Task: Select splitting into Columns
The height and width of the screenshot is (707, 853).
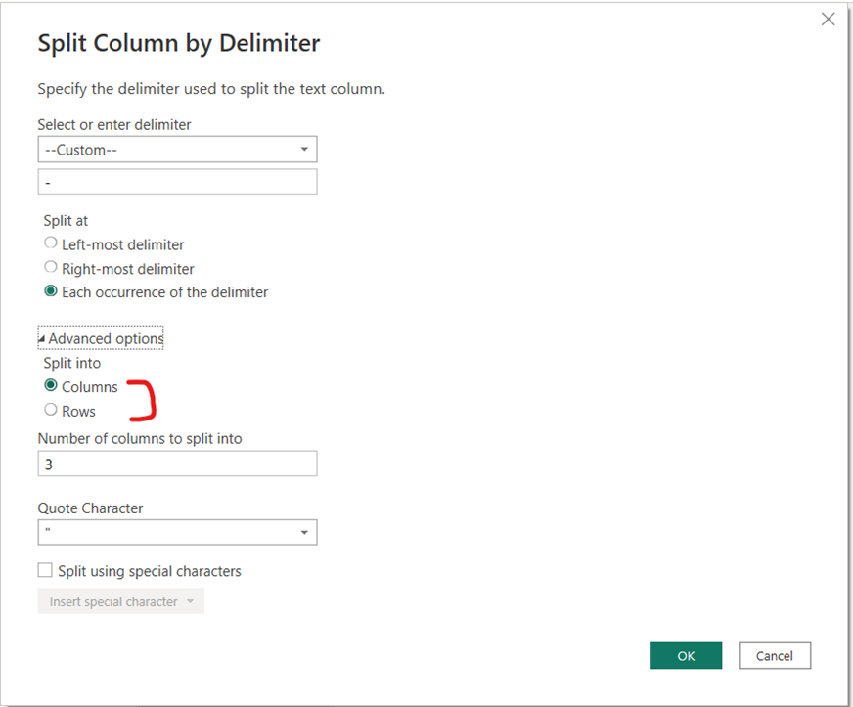Action: (x=50, y=385)
